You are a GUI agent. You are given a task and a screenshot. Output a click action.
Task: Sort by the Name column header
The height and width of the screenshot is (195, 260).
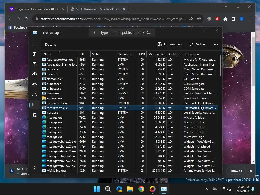pos(59,54)
